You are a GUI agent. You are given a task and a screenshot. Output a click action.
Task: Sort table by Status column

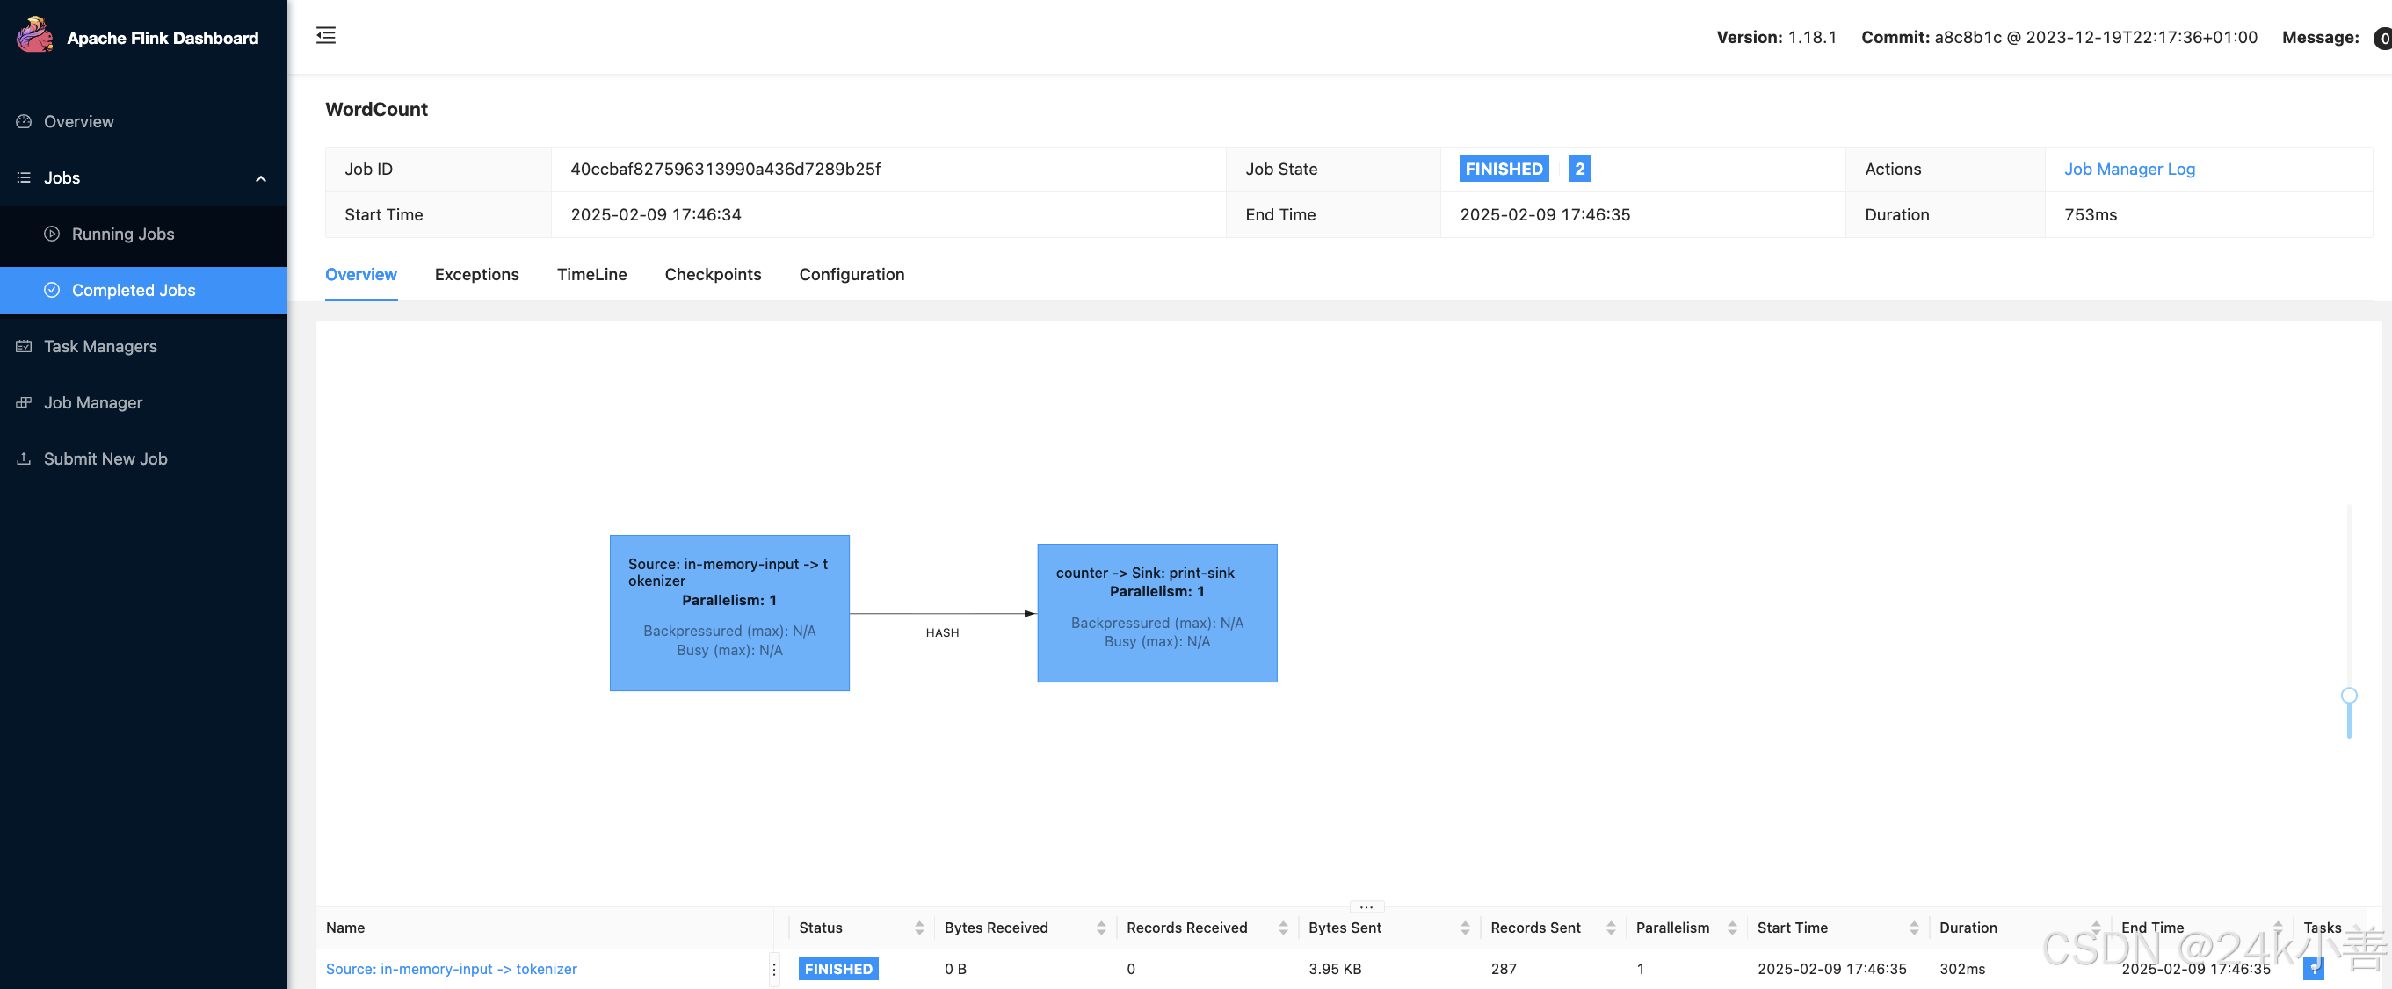coord(918,928)
